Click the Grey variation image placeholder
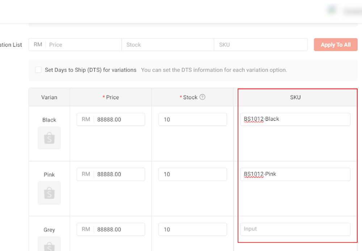Image resolution: width=362 pixels, height=251 pixels. 49,244
